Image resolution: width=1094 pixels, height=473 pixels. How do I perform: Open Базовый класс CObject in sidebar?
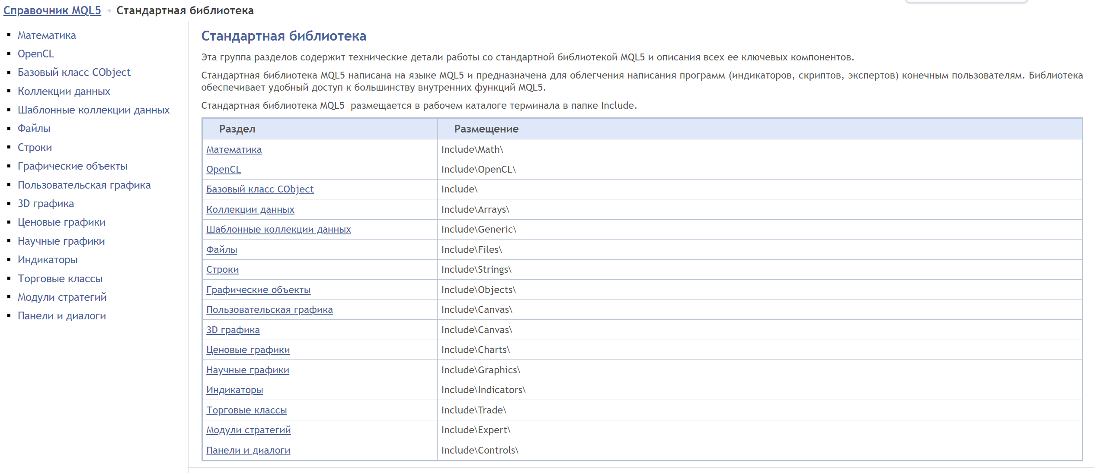click(x=74, y=73)
